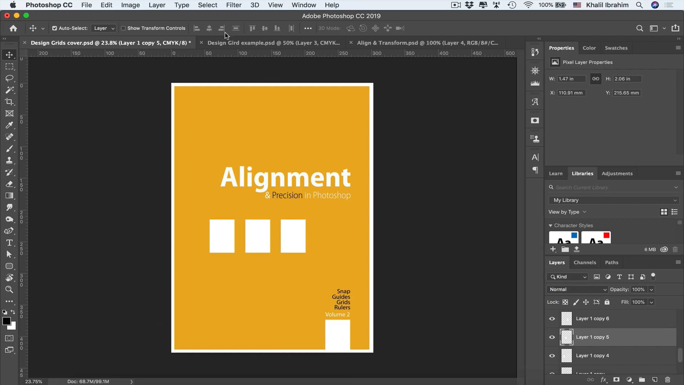Image resolution: width=684 pixels, height=385 pixels.
Task: Click the Add layer style fx icon
Action: (603, 380)
